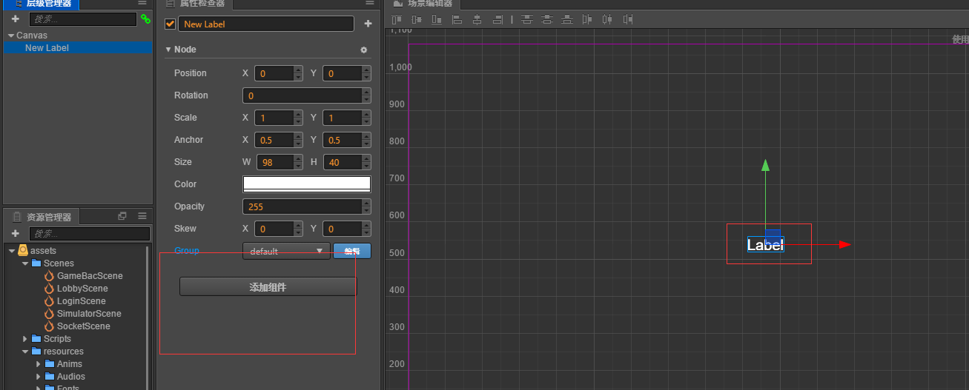Viewport: 969px width, 390px height.
Task: Click the distribute right edges icon
Action: tap(628, 19)
